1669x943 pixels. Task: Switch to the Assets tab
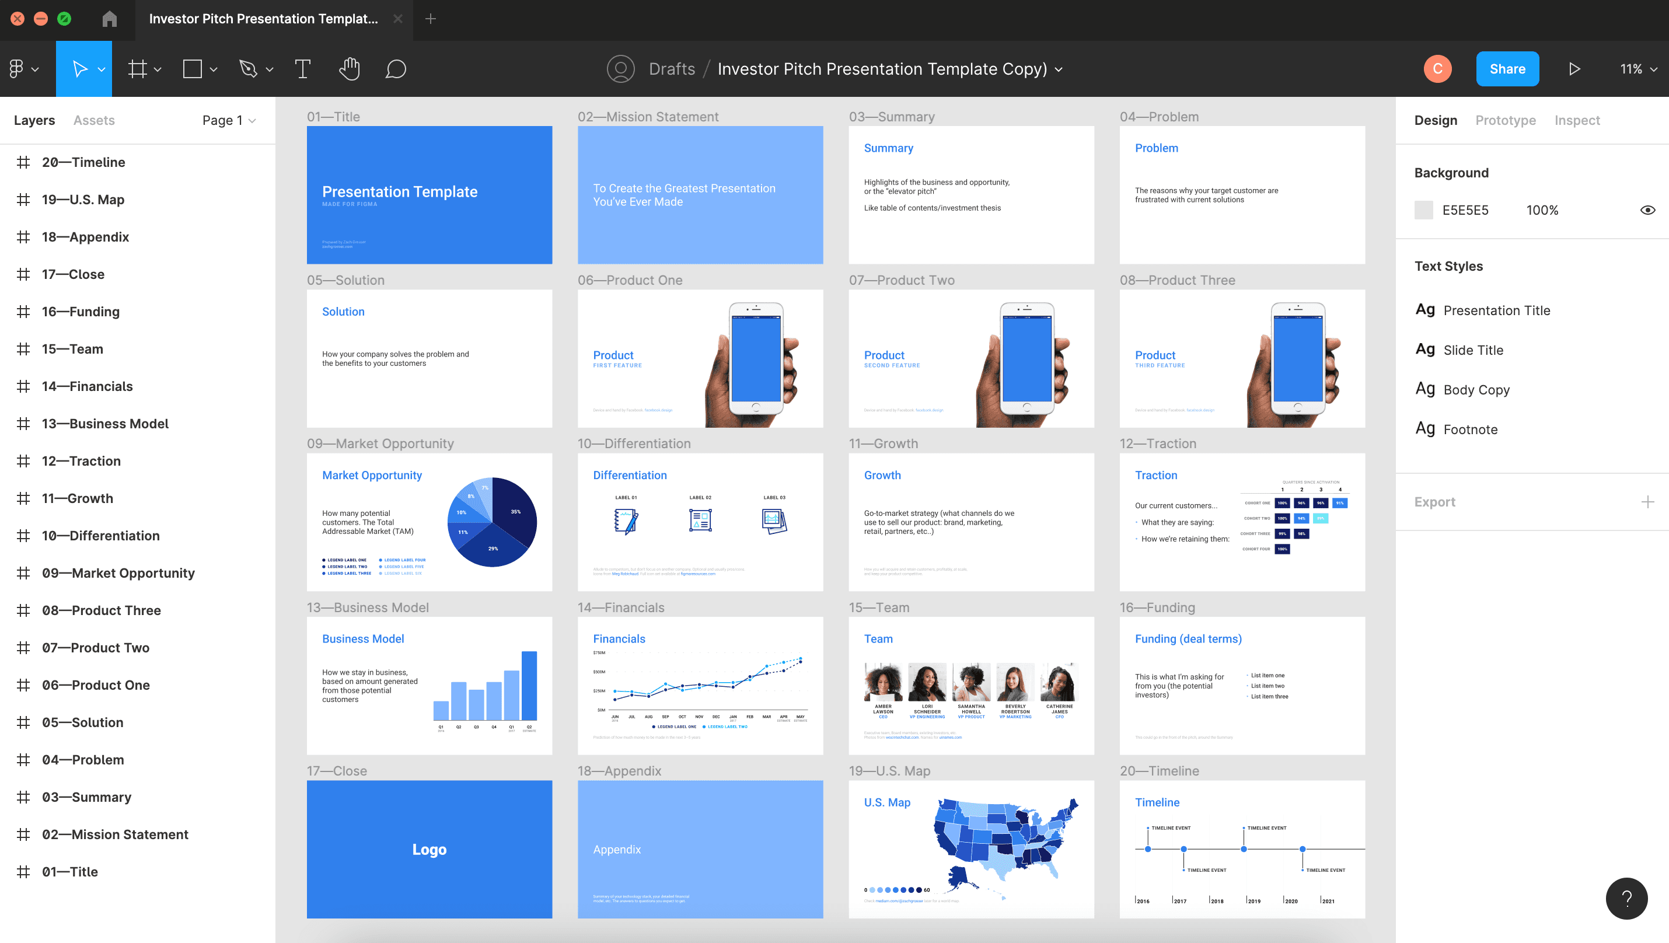click(x=94, y=120)
